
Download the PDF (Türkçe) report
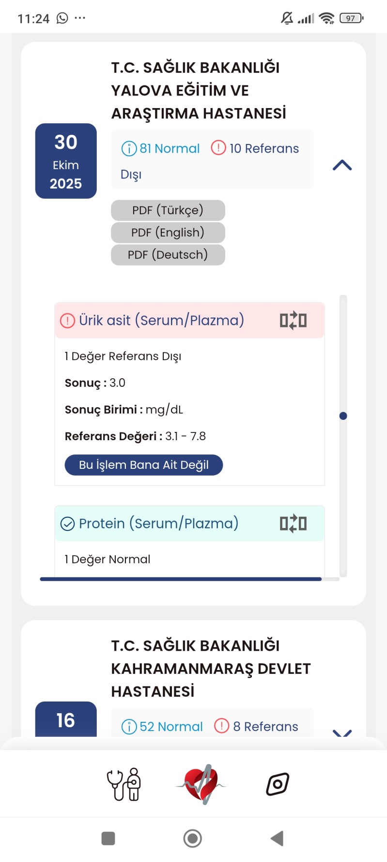pos(168,210)
